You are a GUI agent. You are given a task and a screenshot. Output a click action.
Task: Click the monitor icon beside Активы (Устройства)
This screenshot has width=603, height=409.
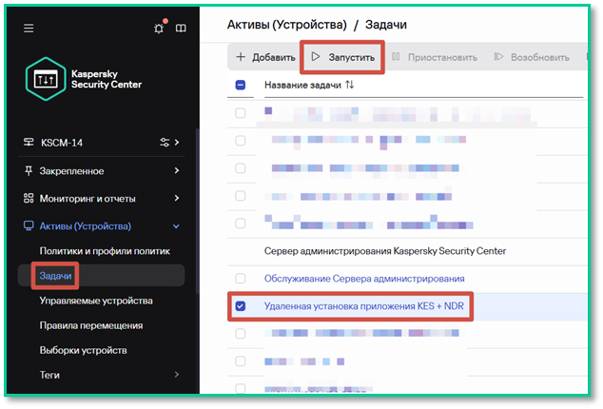[29, 225]
